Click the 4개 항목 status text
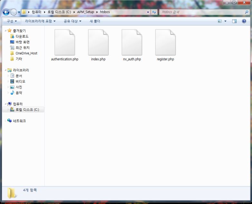This screenshot has width=252, height=204. coord(30,190)
